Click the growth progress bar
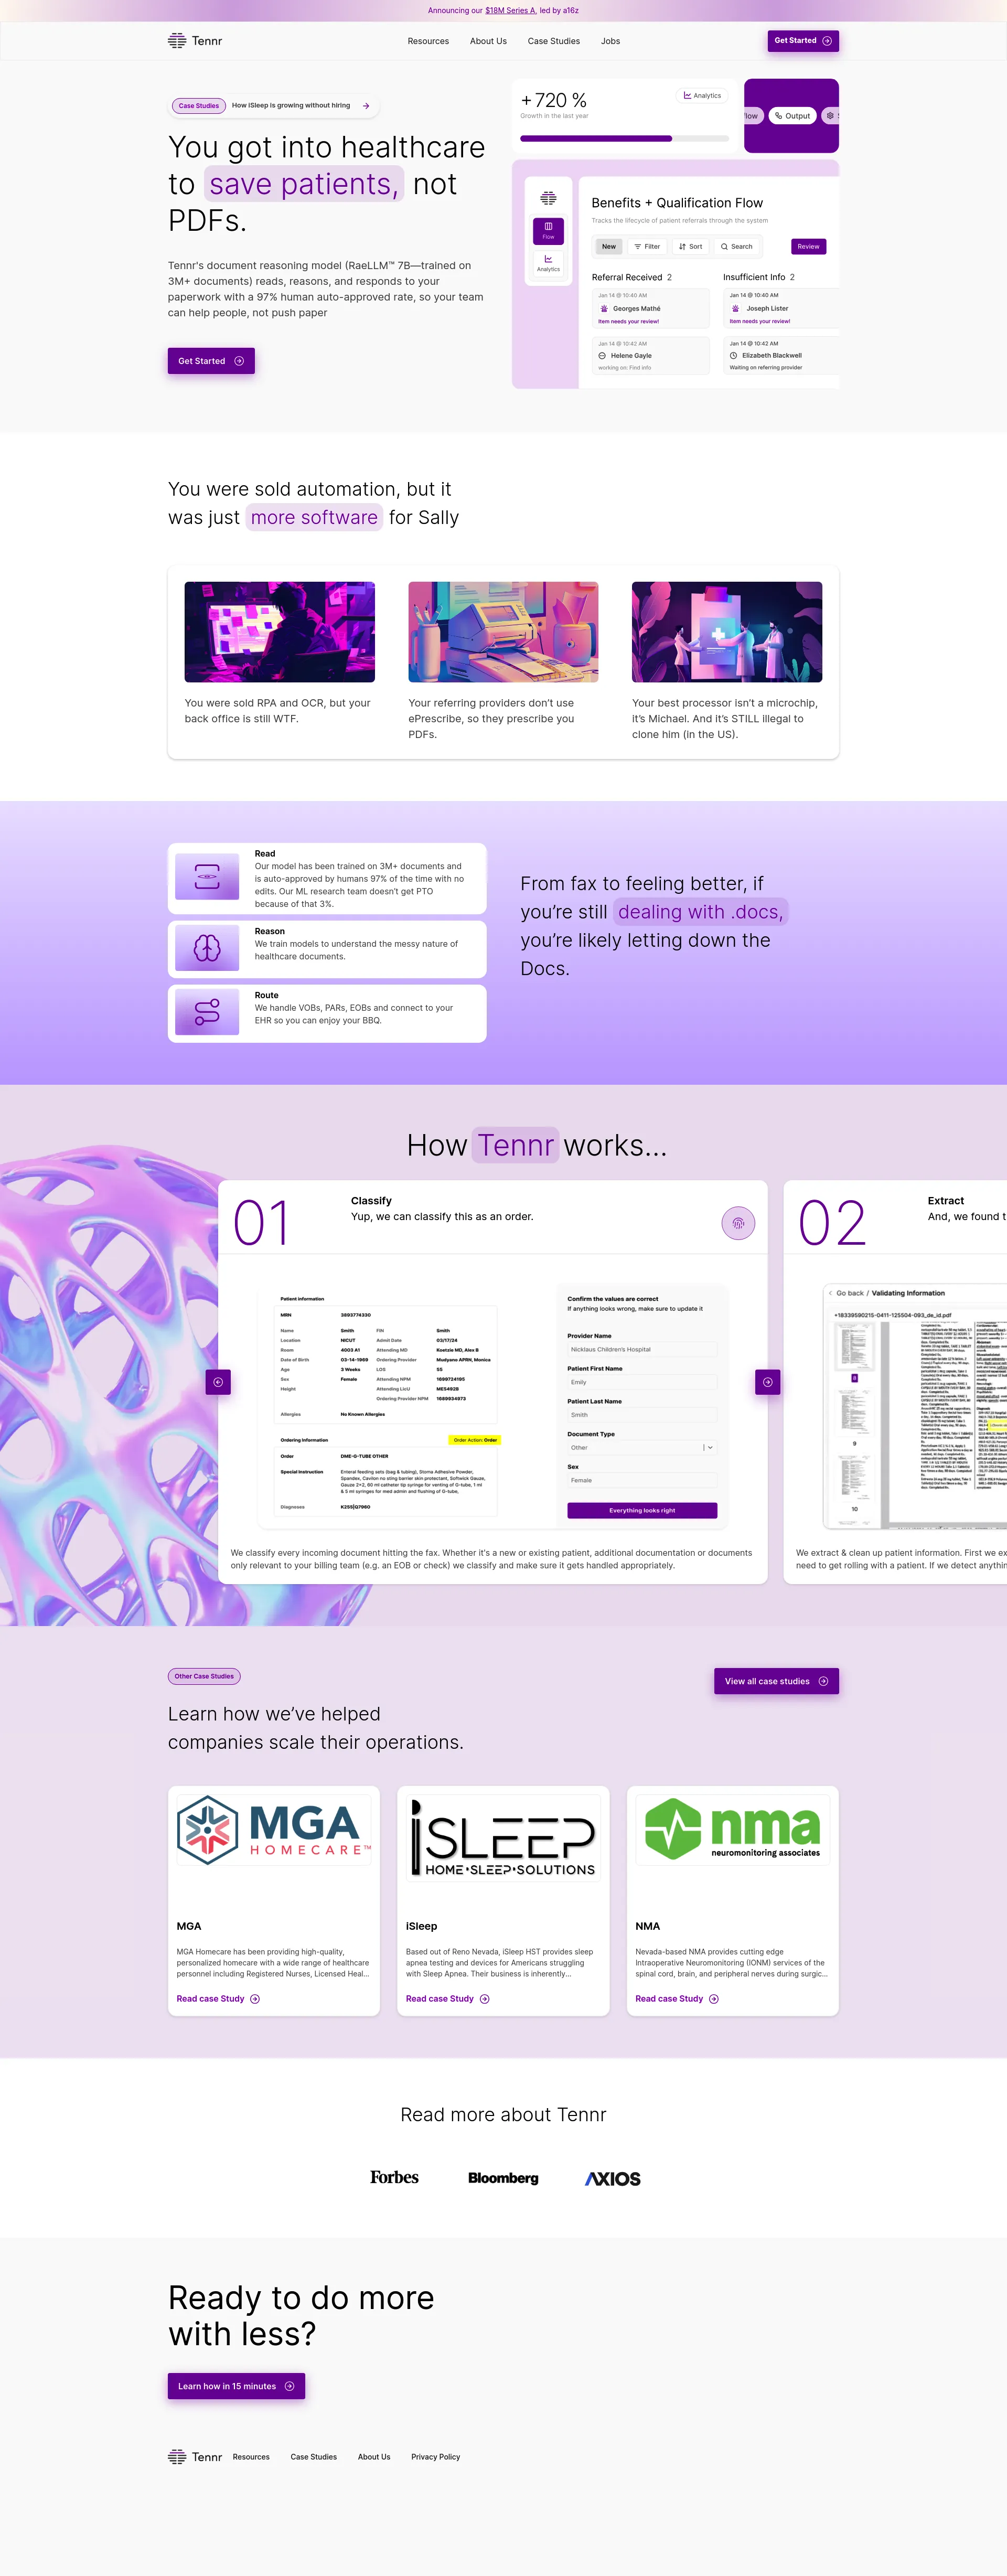 coord(624,138)
